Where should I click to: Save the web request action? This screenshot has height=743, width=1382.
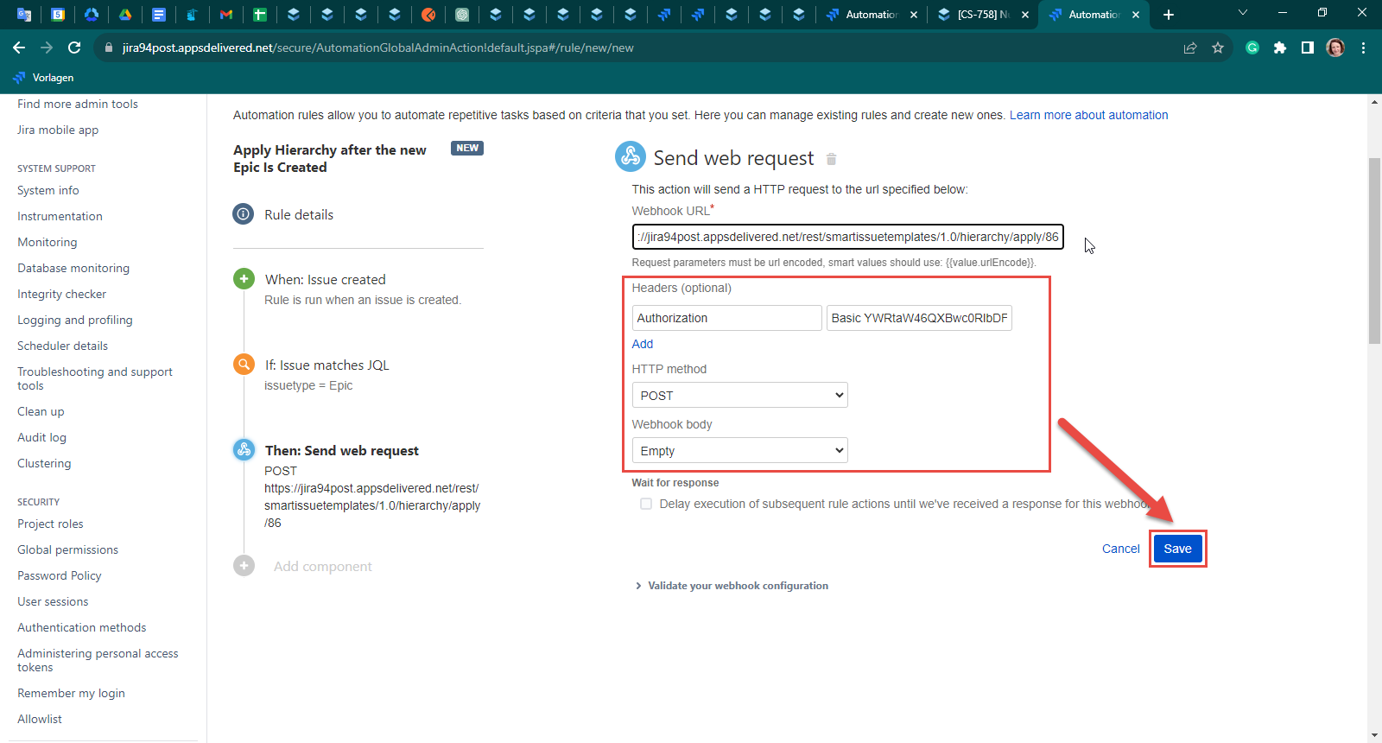[x=1177, y=549]
